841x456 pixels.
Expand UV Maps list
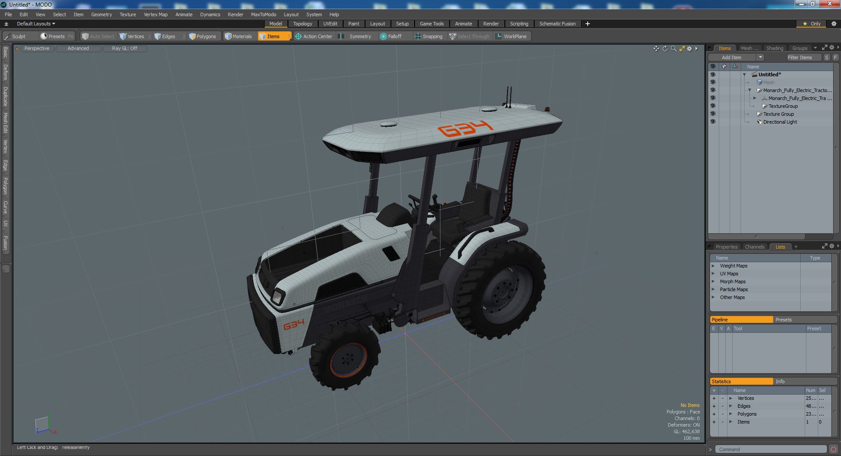713,274
